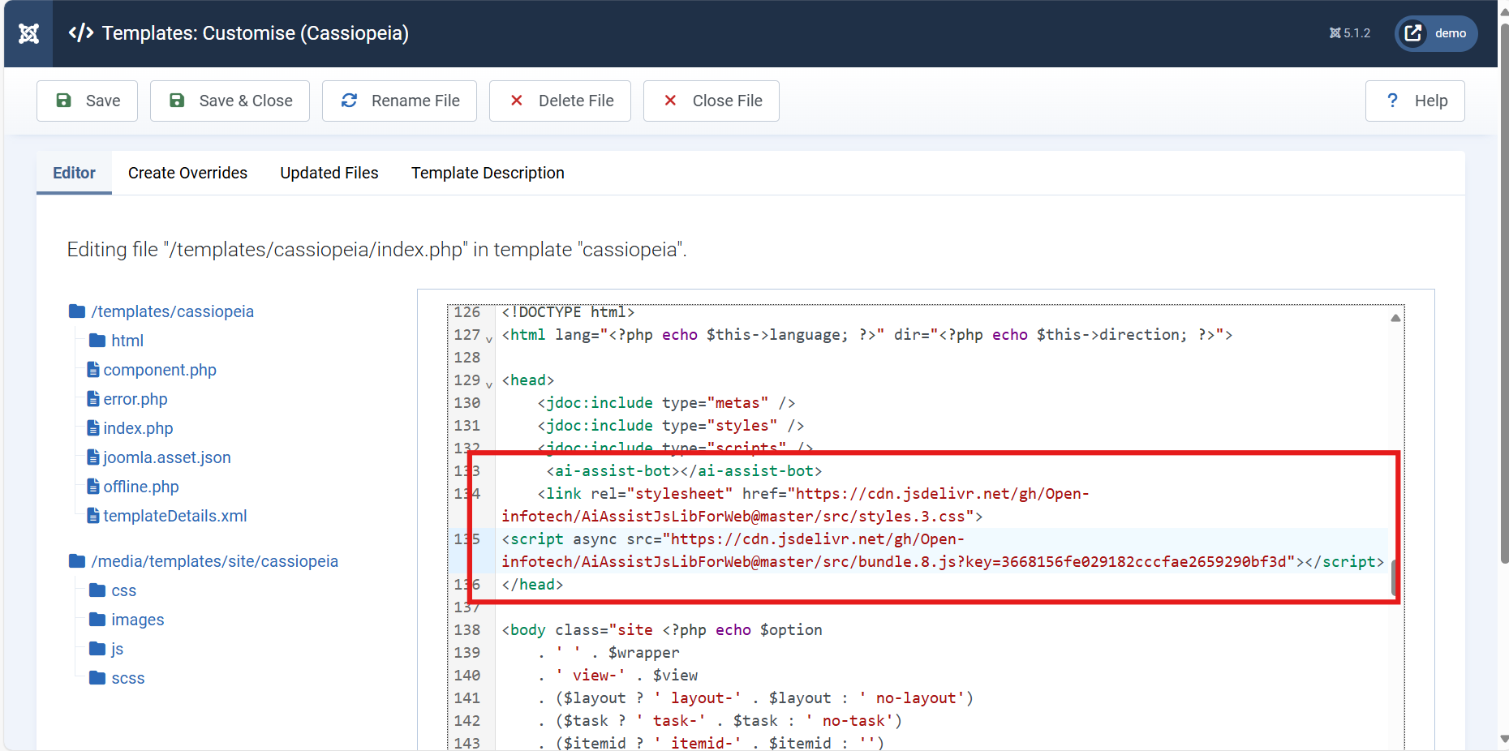The height and width of the screenshot is (751, 1509).
Task: Collapse code fold arrow at line 129
Action: point(489,384)
